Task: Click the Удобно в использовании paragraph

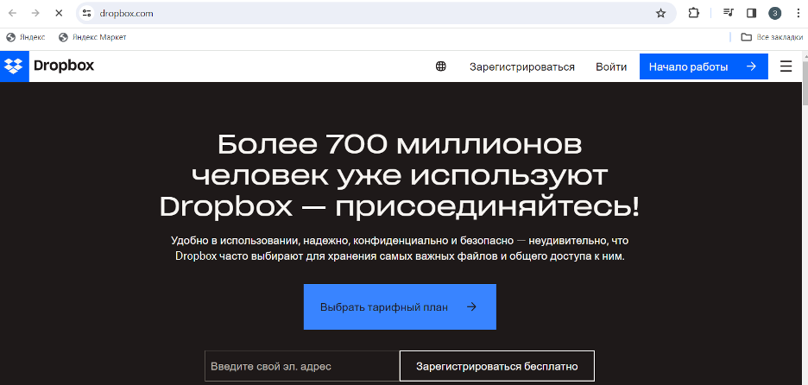Action: coord(400,249)
